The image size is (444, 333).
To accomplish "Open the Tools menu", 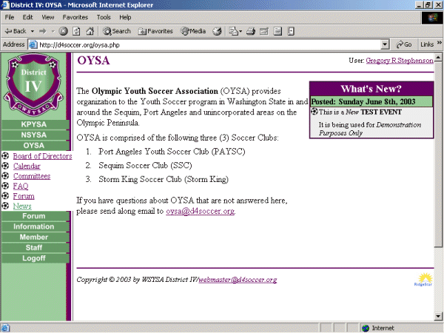I will [x=104, y=16].
